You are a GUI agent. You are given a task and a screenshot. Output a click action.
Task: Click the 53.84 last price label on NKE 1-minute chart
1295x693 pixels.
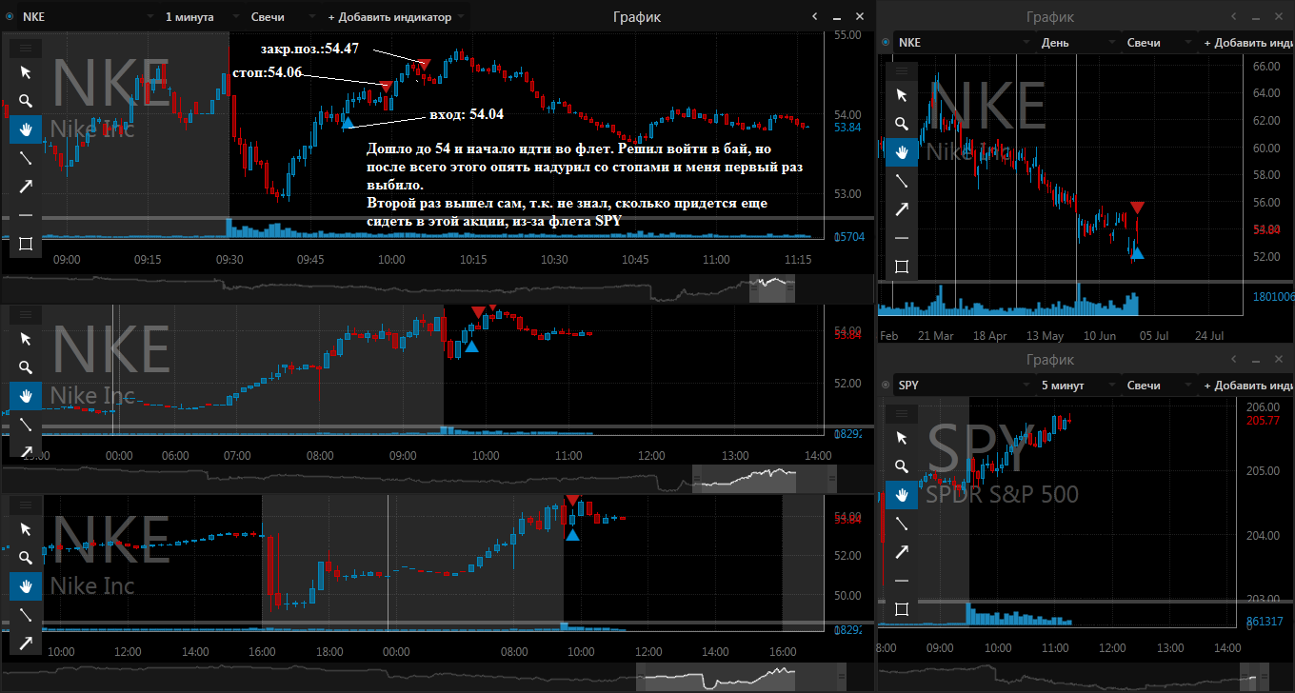click(847, 127)
